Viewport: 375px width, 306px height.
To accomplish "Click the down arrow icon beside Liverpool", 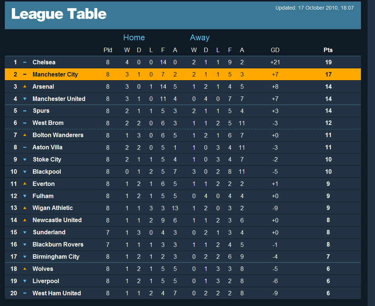I will (x=25, y=281).
